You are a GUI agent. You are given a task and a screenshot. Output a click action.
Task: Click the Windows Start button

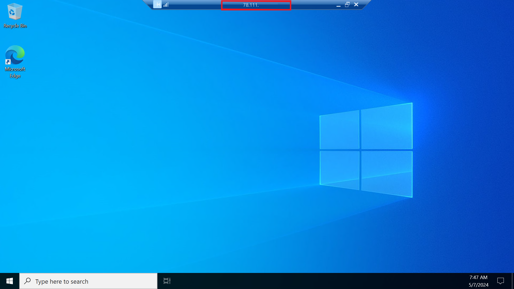[9, 281]
